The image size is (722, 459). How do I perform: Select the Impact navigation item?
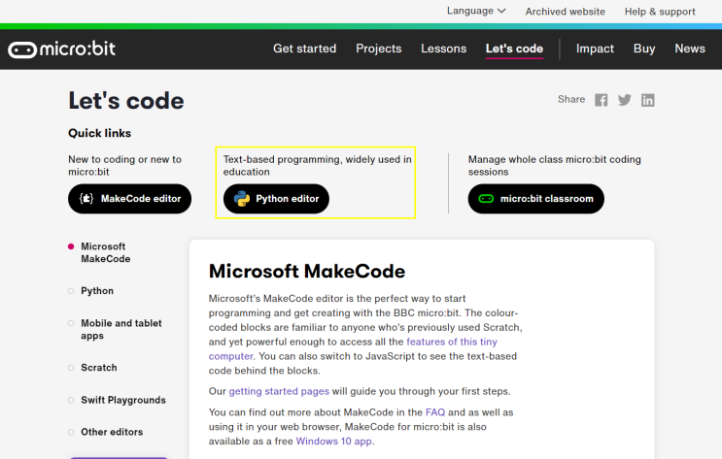click(595, 49)
